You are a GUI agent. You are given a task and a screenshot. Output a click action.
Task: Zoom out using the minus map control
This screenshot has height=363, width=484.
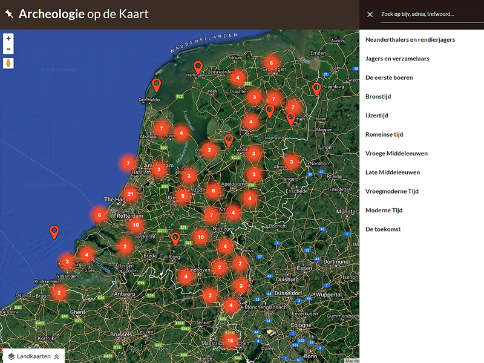tap(7, 48)
